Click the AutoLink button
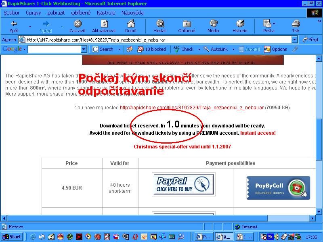This screenshot has width=323, height=242. tap(216, 49)
